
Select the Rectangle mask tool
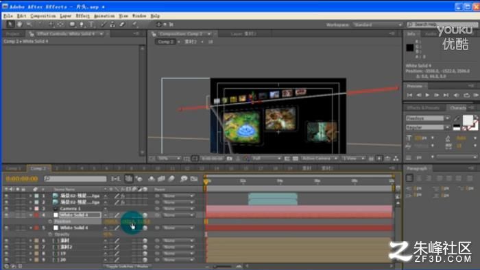tap(72, 25)
